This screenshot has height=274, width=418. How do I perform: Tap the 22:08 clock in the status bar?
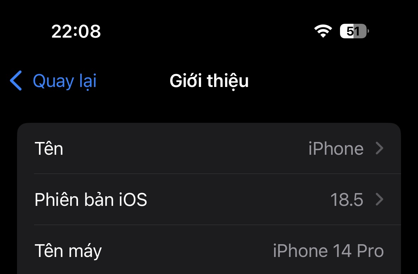click(76, 31)
